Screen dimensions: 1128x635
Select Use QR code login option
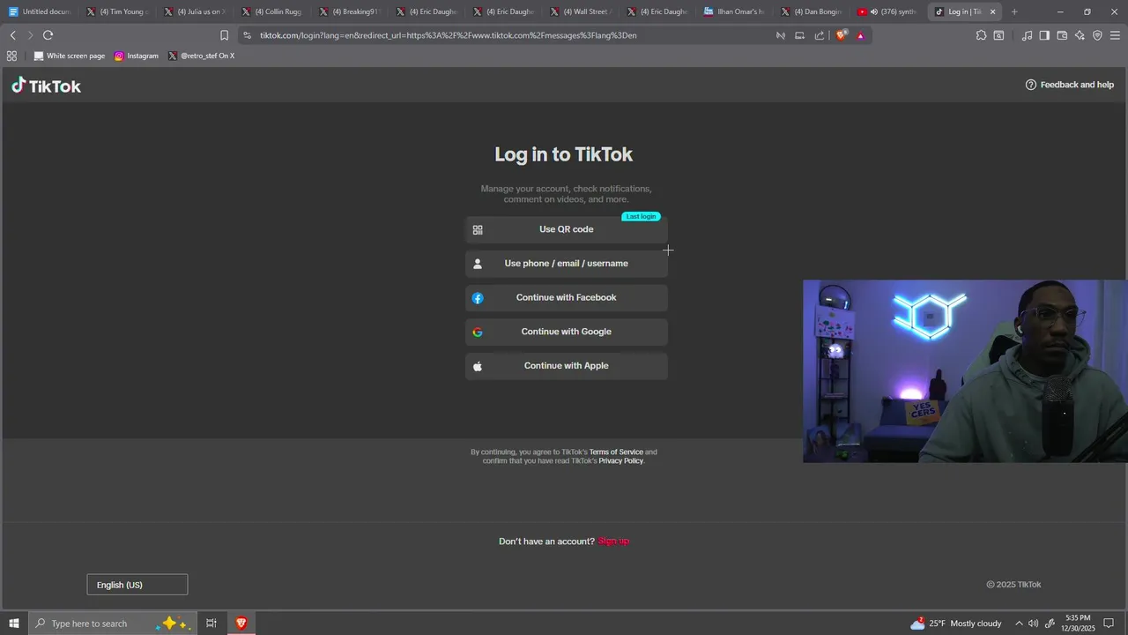[x=566, y=229]
